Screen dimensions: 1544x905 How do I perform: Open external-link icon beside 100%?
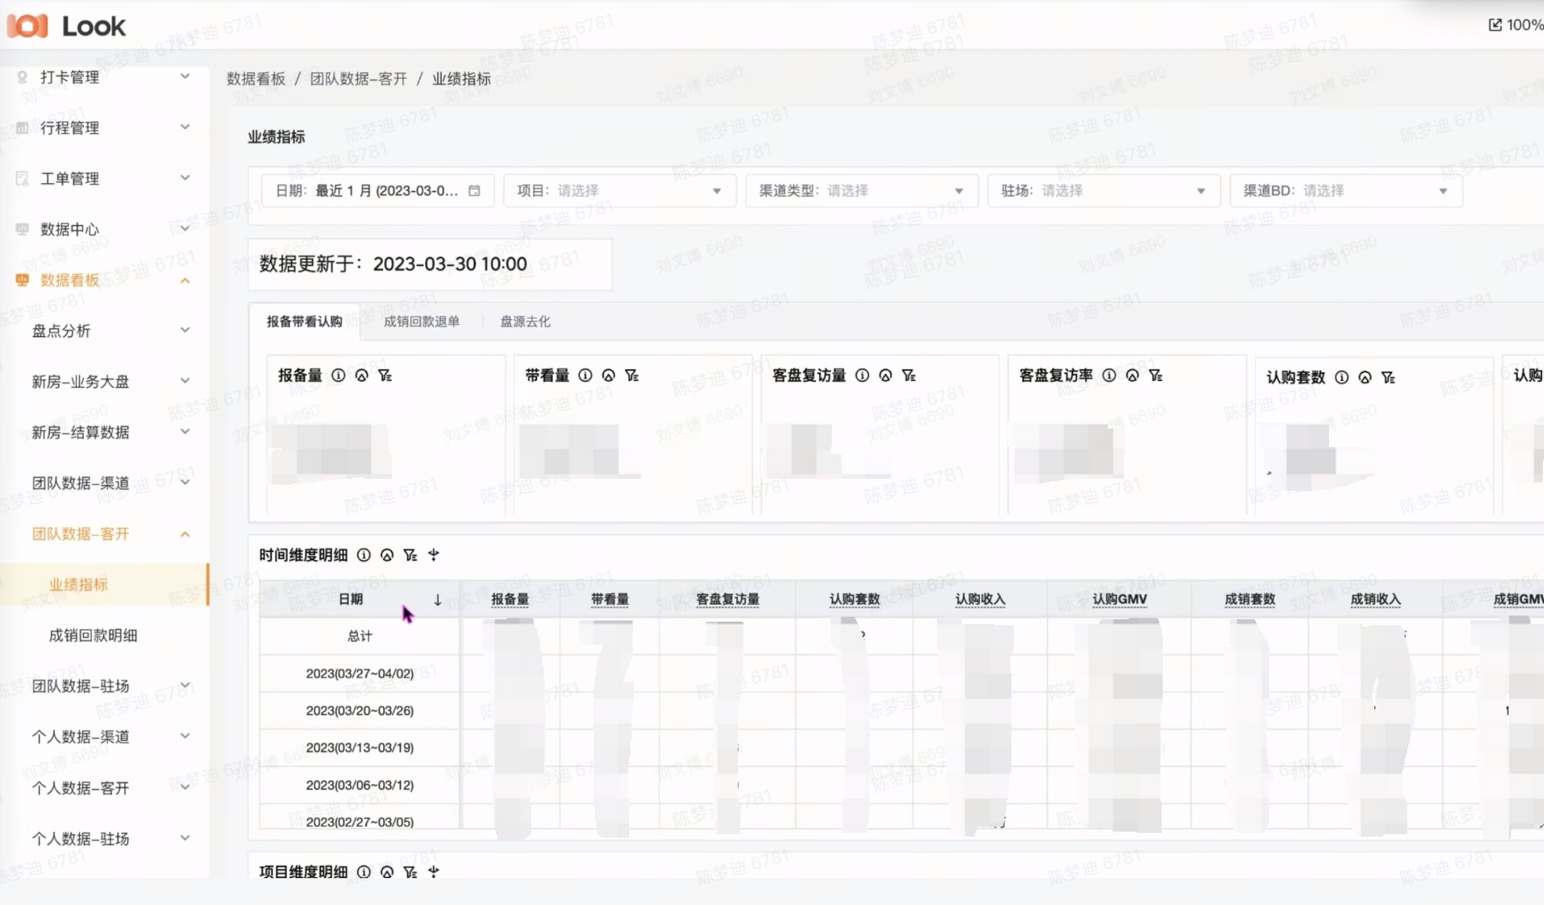coord(1495,24)
